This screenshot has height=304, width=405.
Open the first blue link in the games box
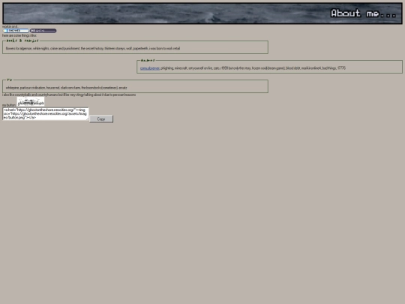tap(150, 68)
